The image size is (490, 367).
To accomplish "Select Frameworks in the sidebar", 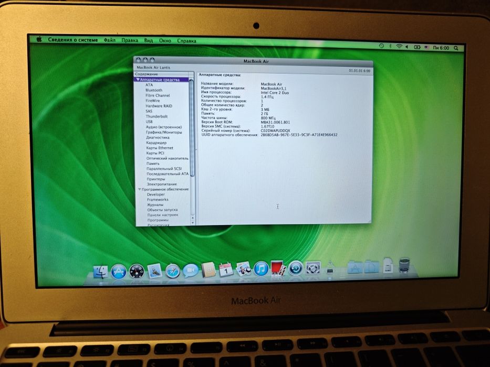I will pos(158,199).
